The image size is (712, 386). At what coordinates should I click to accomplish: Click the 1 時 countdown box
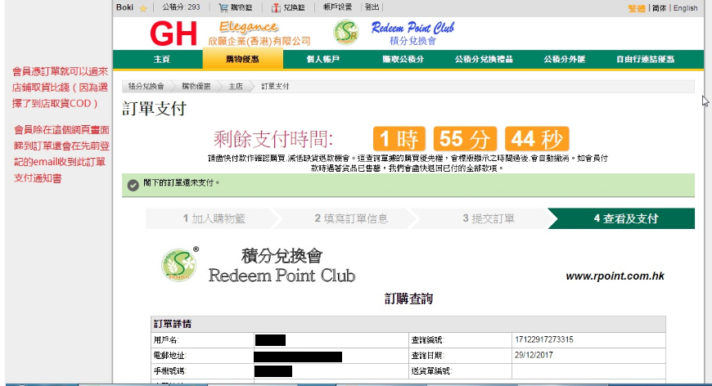(x=399, y=139)
